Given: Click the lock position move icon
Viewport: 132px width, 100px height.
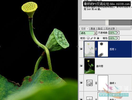Looking at the screenshot, I should coord(95,38).
